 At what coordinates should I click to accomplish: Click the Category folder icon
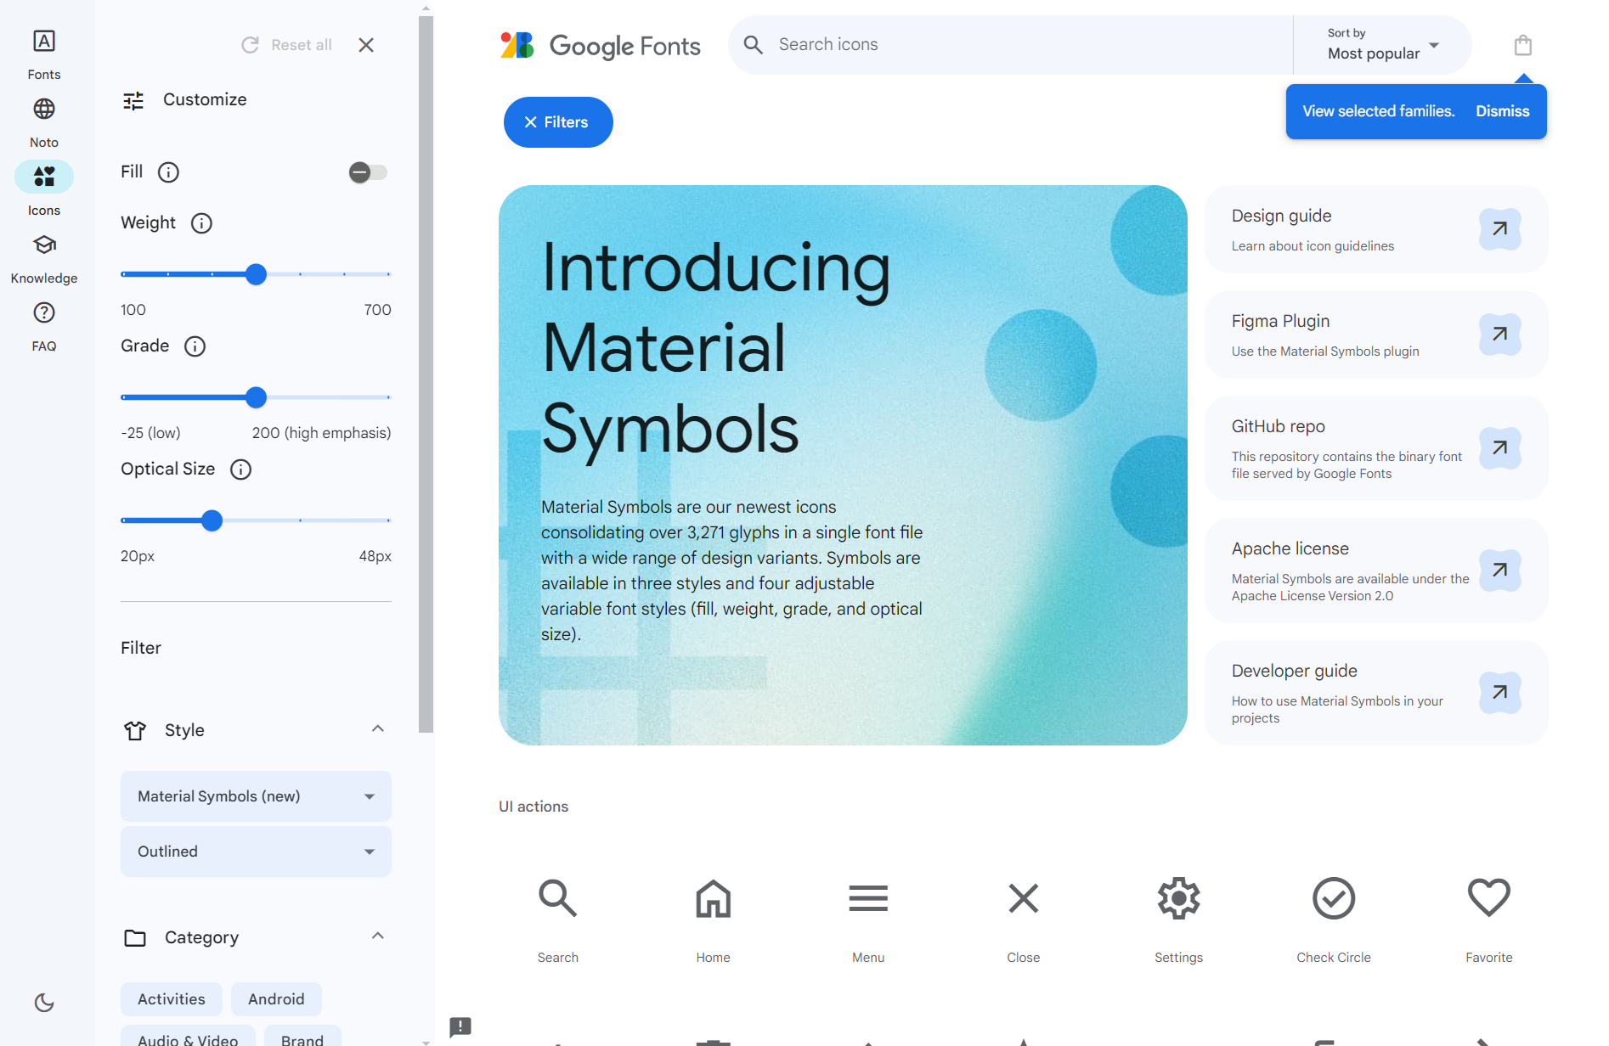[x=135, y=937]
